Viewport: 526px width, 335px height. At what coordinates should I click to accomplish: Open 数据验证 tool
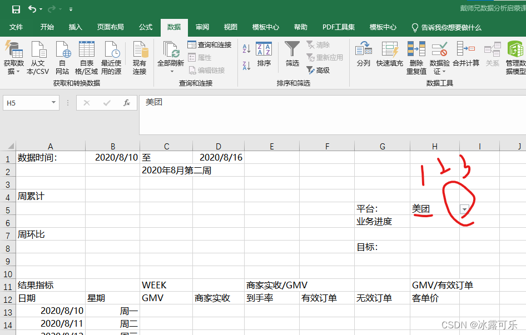coord(439,54)
